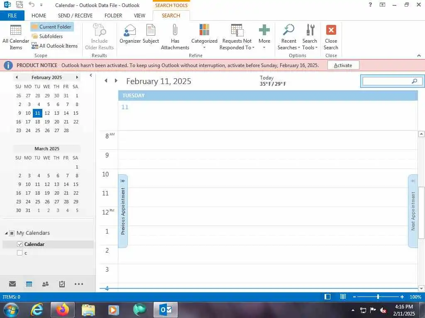425x318 pixels.
Task: Open Outlook Help question mark
Action: 370,5
